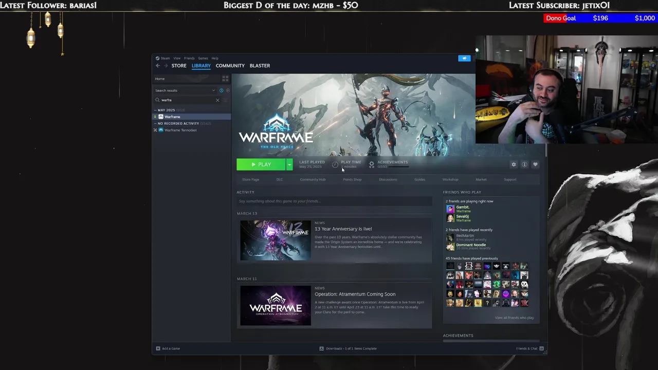Screen dimensions: 658x370
Task: Click the blue announcements megaphone icon
Action: click(464, 58)
